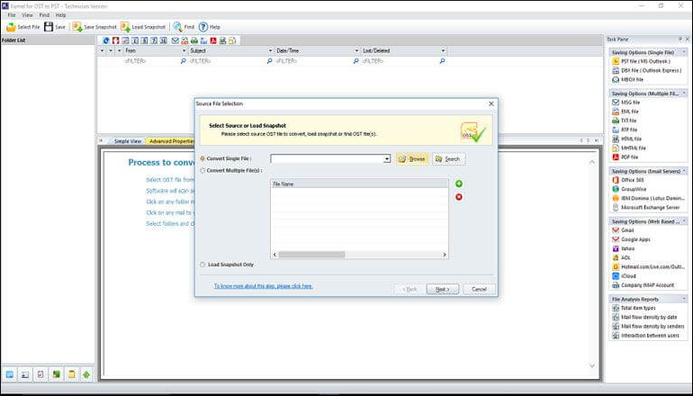The height and width of the screenshot is (396, 693).
Task: Select Microsoft Exchange Server saving option
Action: pyautogui.click(x=645, y=207)
